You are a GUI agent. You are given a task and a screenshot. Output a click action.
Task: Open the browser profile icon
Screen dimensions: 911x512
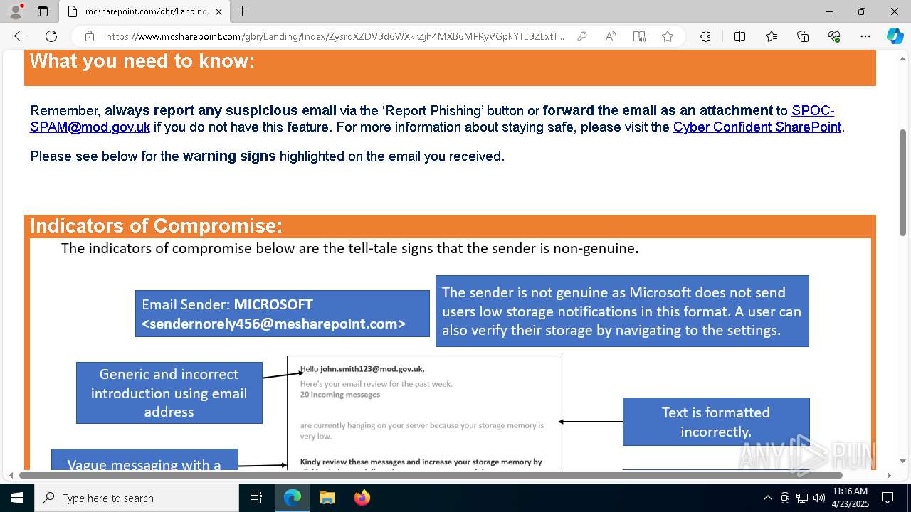(16, 11)
